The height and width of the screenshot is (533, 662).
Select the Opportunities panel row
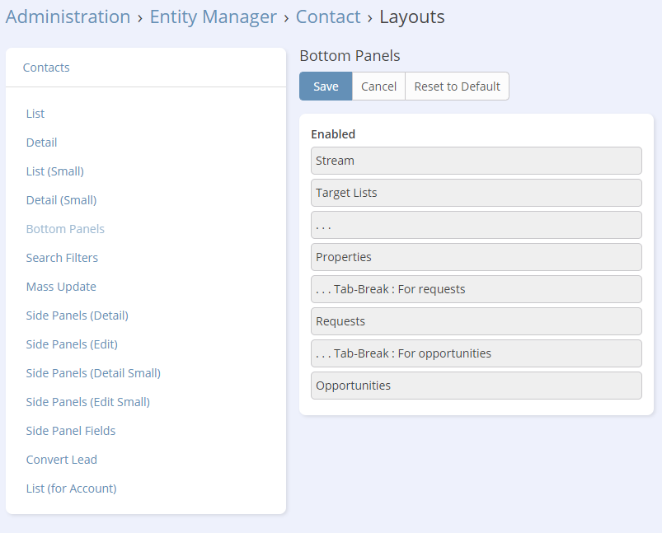click(x=476, y=386)
